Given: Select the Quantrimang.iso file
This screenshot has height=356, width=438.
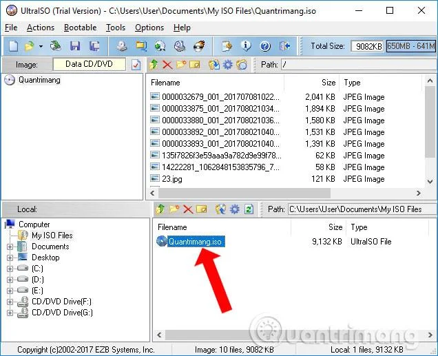Looking at the screenshot, I should (x=196, y=241).
